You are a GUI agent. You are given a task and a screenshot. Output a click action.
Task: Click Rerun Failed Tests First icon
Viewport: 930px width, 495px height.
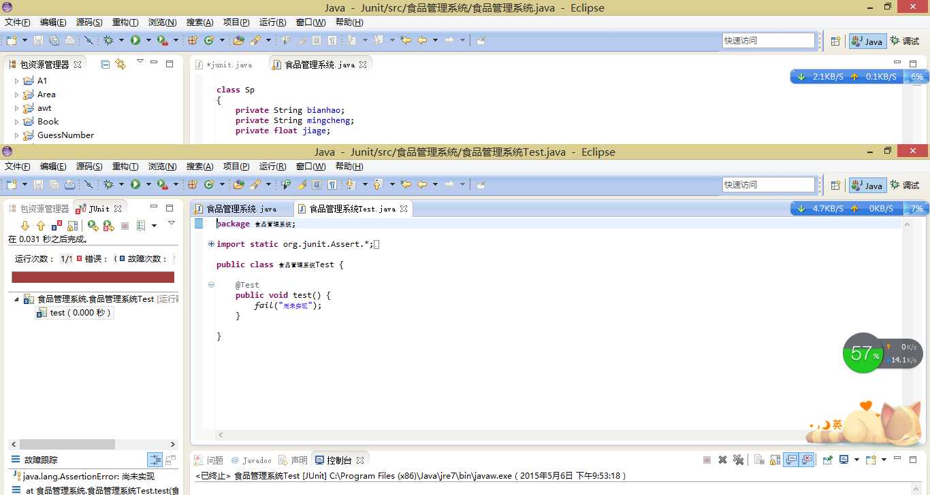tap(108, 225)
